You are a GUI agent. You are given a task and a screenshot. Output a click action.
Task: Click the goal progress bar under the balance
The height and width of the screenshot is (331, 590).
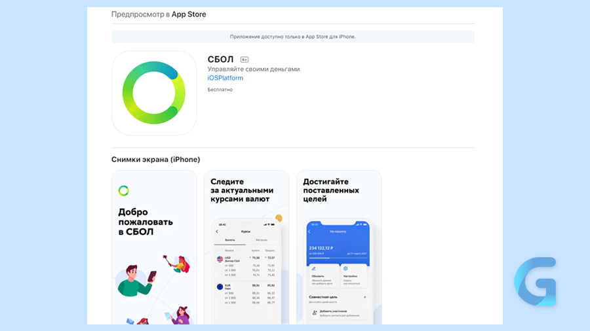click(x=338, y=258)
